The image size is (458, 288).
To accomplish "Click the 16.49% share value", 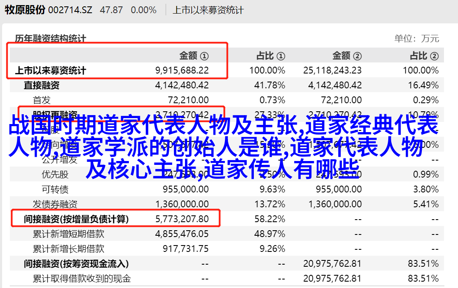I will click(424, 85).
